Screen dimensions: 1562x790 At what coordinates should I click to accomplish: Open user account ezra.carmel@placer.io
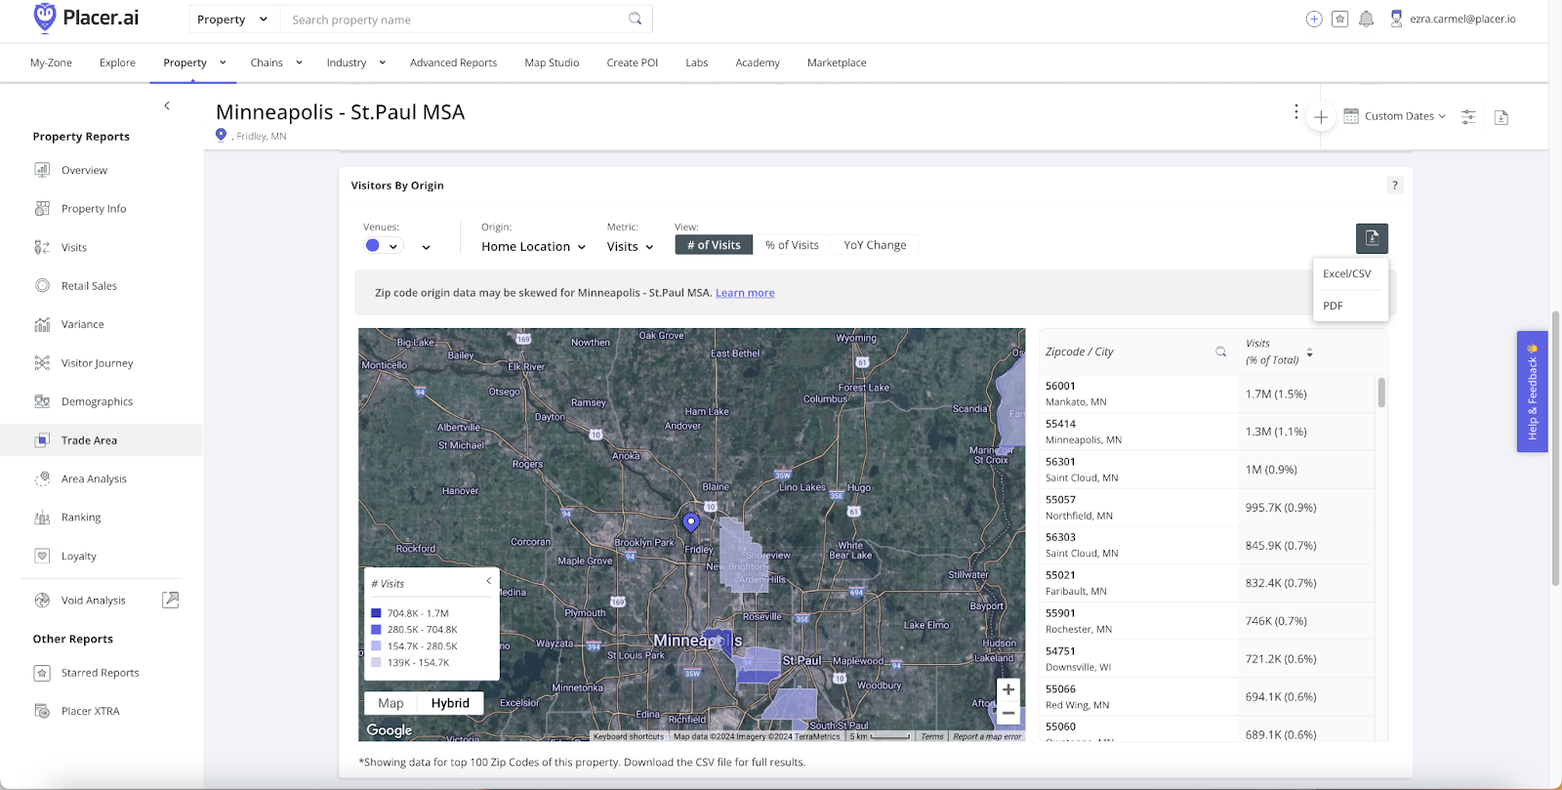(x=1453, y=19)
